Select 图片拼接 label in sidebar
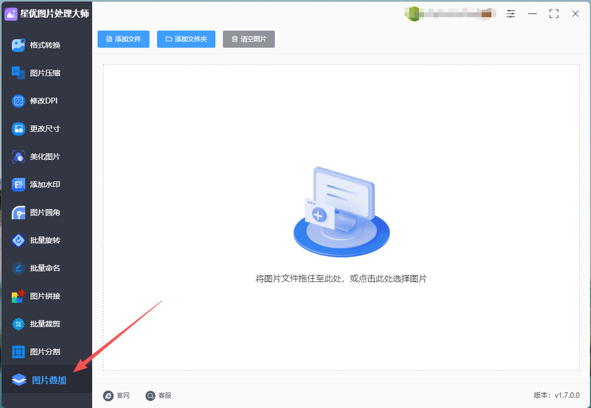 (45, 296)
